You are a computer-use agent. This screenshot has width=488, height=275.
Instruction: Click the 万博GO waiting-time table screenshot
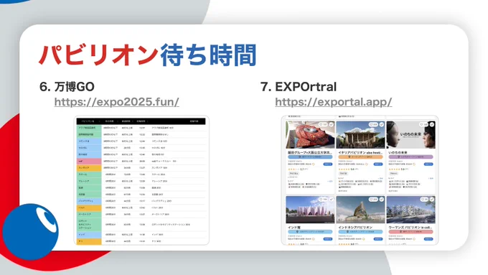141,180
